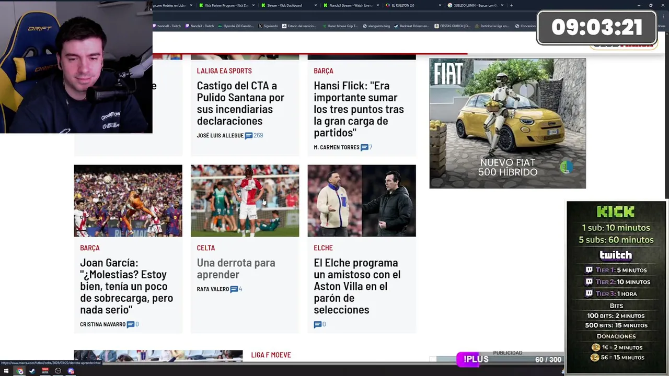Open comments icon on Joan García article

click(x=131, y=324)
